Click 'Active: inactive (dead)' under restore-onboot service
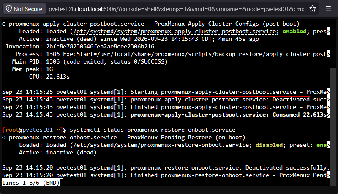 point(58,153)
